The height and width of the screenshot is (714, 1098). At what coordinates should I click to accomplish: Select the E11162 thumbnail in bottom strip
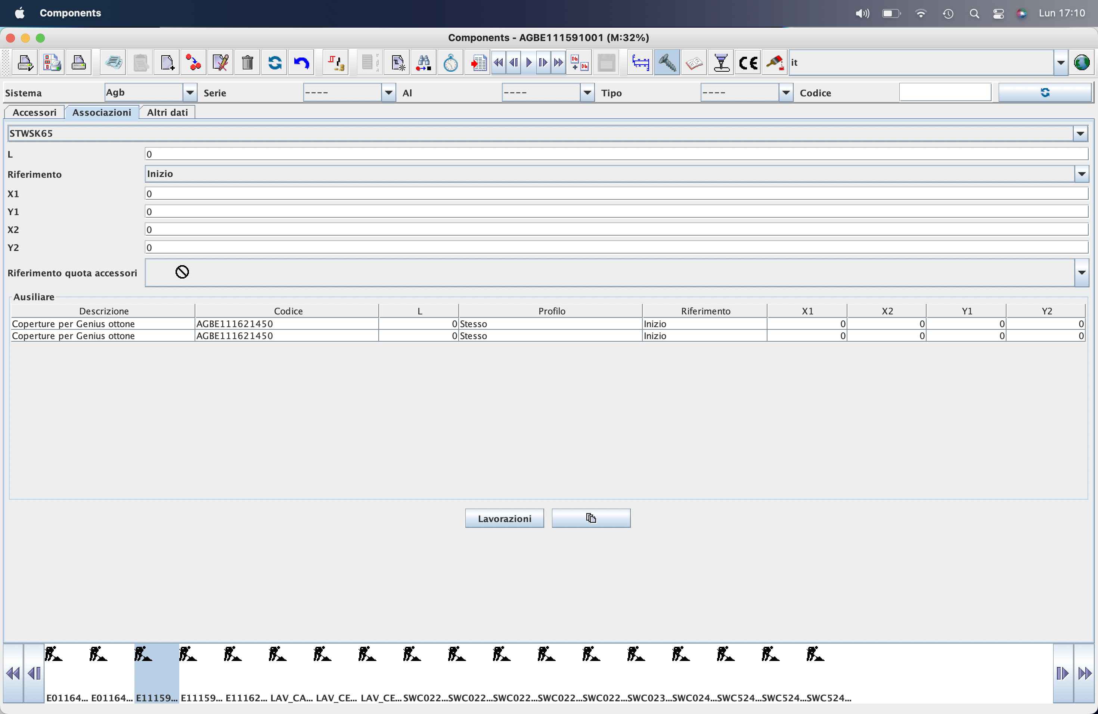pyautogui.click(x=246, y=673)
